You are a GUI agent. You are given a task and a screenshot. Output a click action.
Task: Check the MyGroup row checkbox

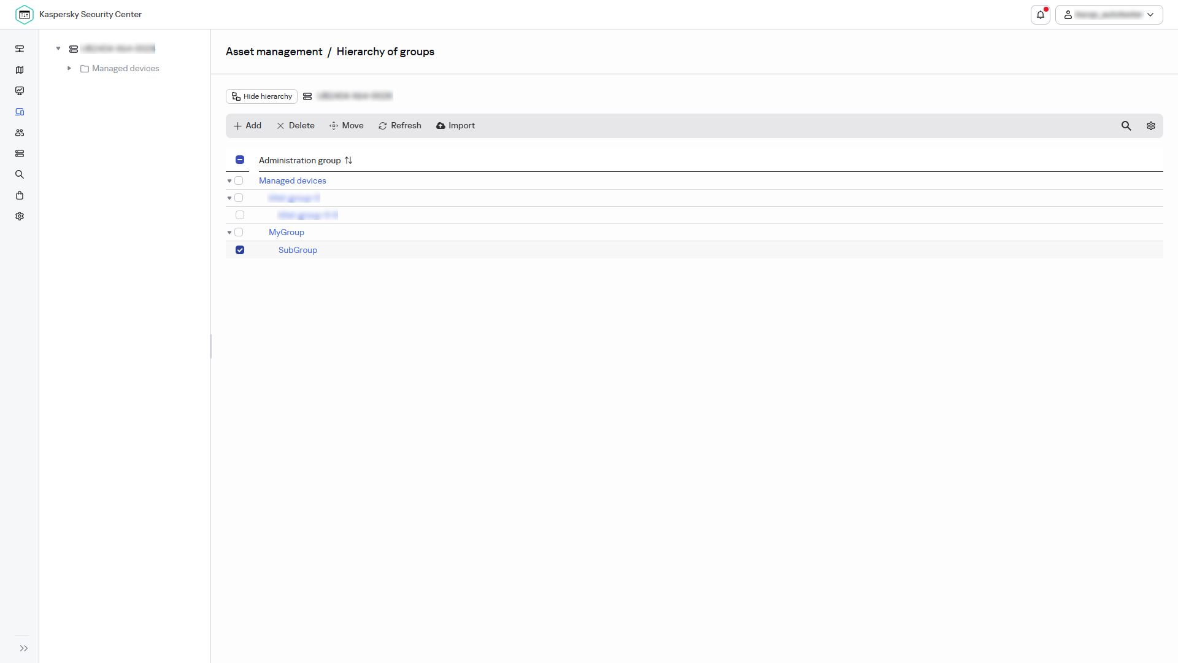tap(239, 232)
